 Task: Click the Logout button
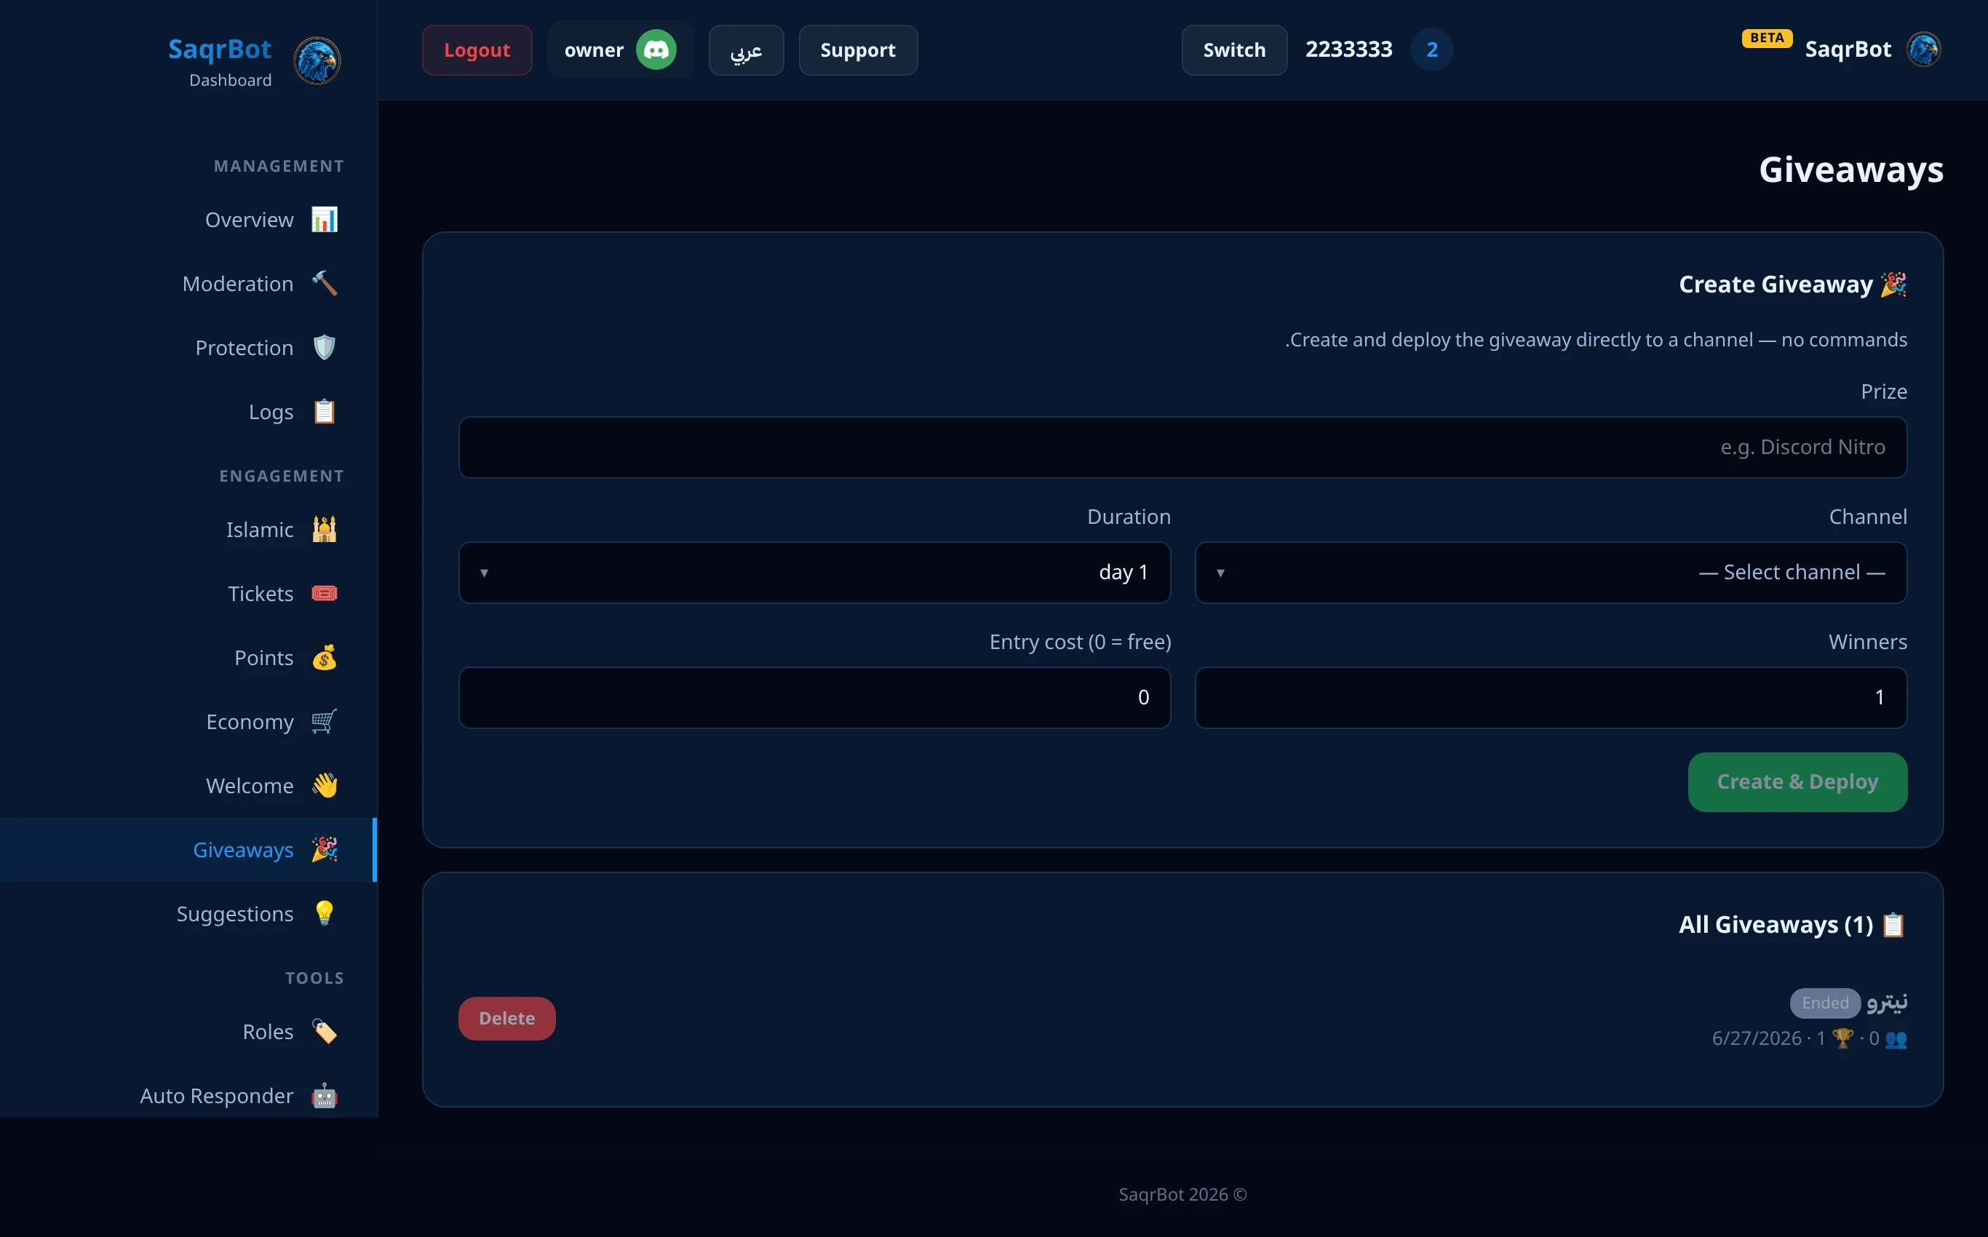[x=477, y=50]
